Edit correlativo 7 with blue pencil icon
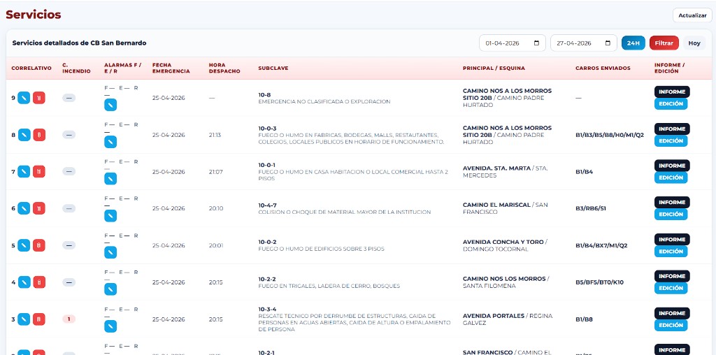 24,172
